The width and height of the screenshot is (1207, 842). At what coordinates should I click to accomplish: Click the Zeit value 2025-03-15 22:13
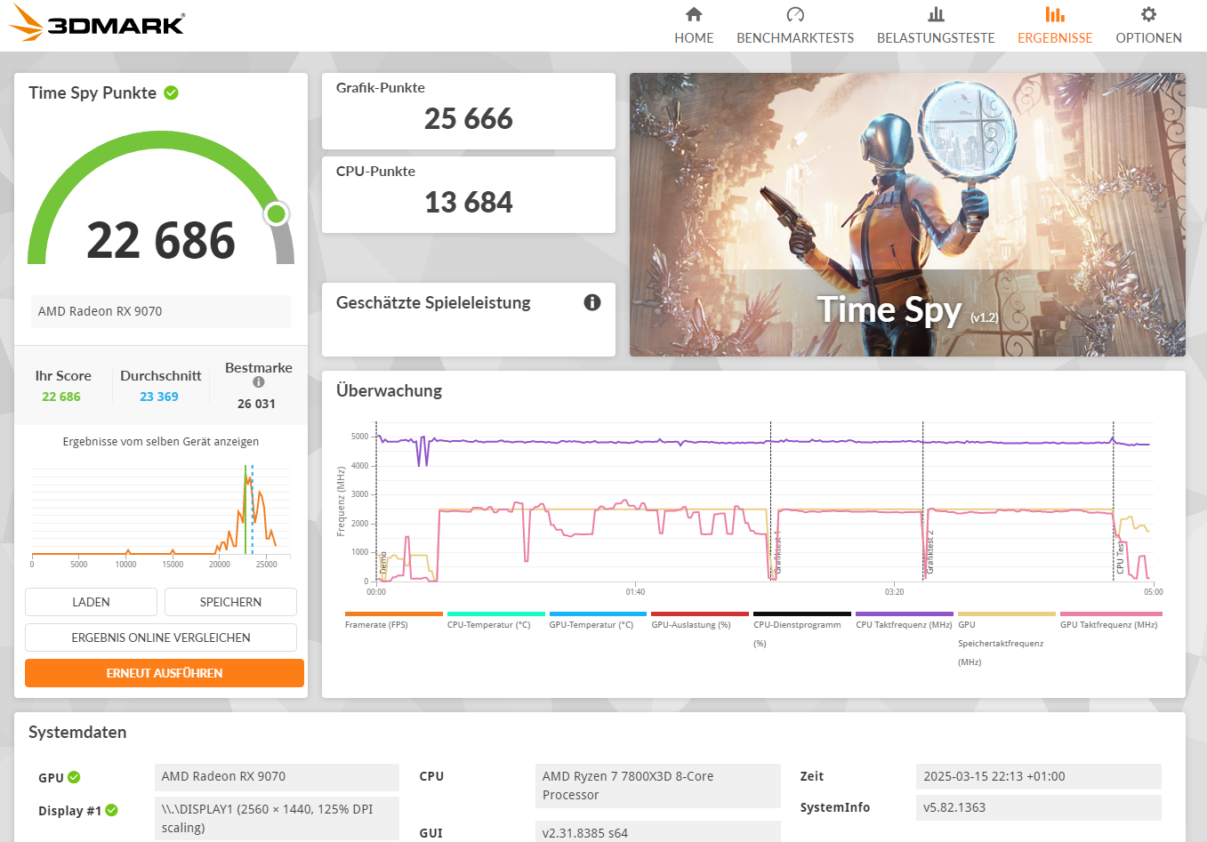pyautogui.click(x=1039, y=776)
